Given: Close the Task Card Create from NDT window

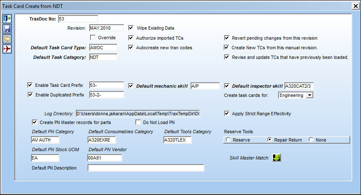Looking at the screenshot, I should tap(356, 6).
